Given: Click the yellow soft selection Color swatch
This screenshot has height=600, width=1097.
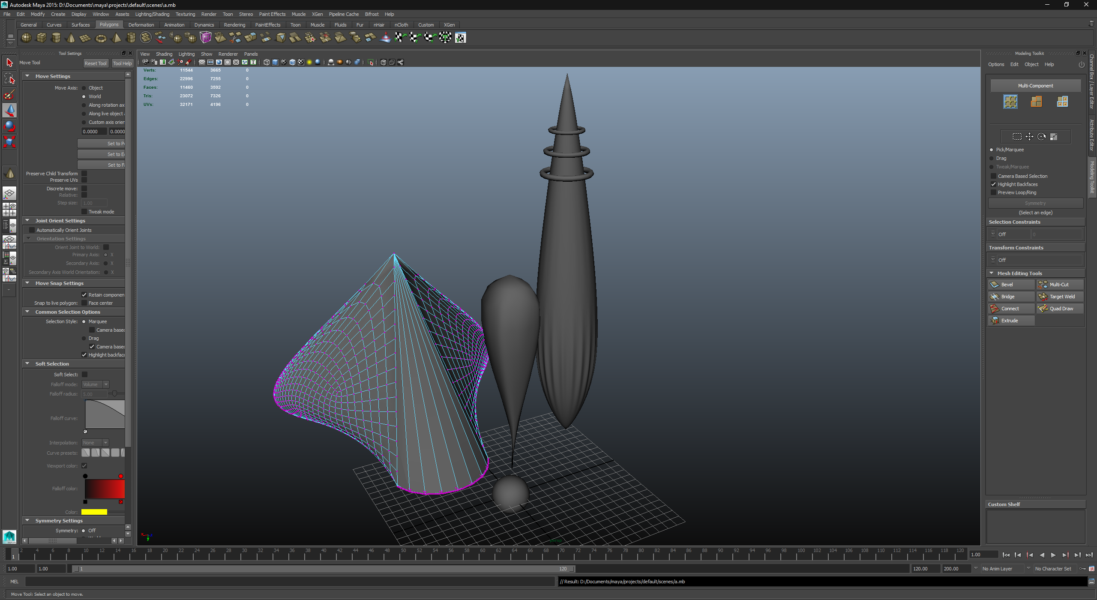Looking at the screenshot, I should (x=94, y=512).
